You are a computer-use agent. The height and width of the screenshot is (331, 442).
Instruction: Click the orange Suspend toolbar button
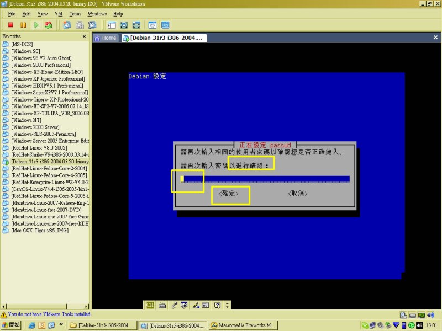point(23,25)
